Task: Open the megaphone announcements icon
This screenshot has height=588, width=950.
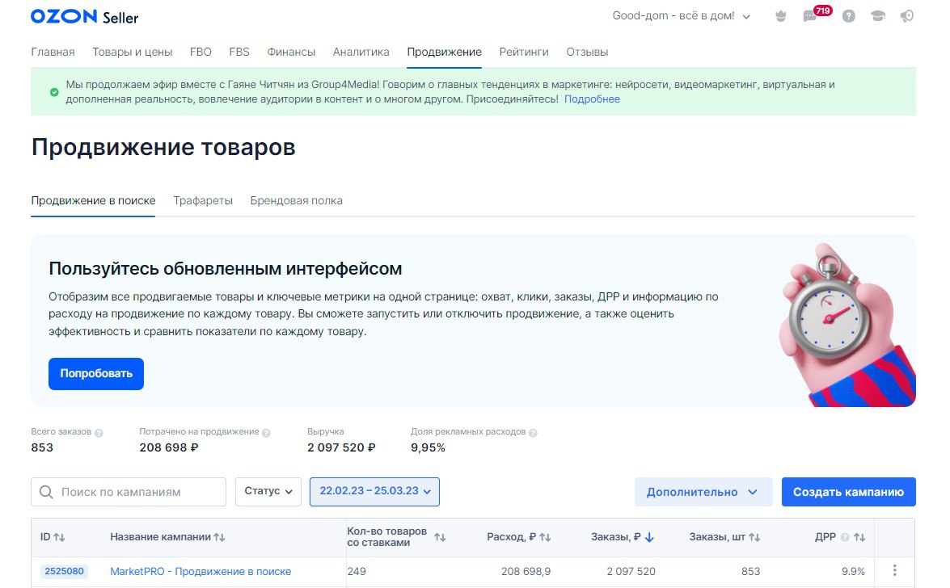Action: click(x=907, y=16)
